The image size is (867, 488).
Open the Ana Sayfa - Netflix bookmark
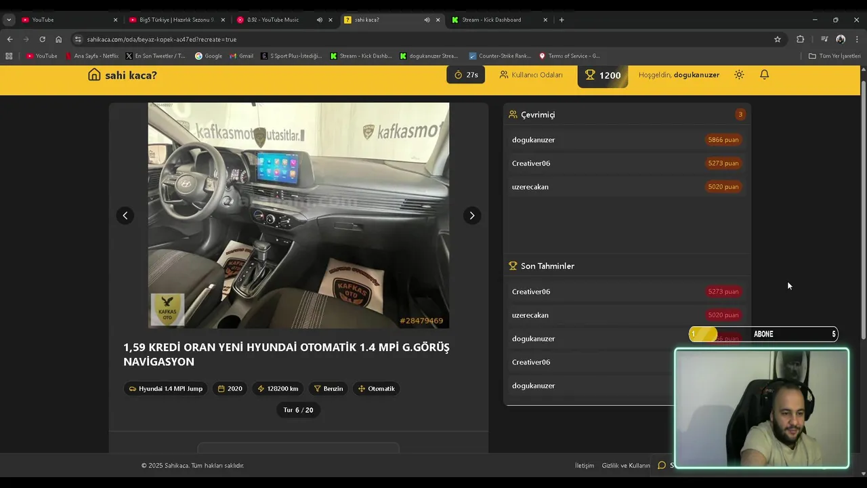point(92,56)
